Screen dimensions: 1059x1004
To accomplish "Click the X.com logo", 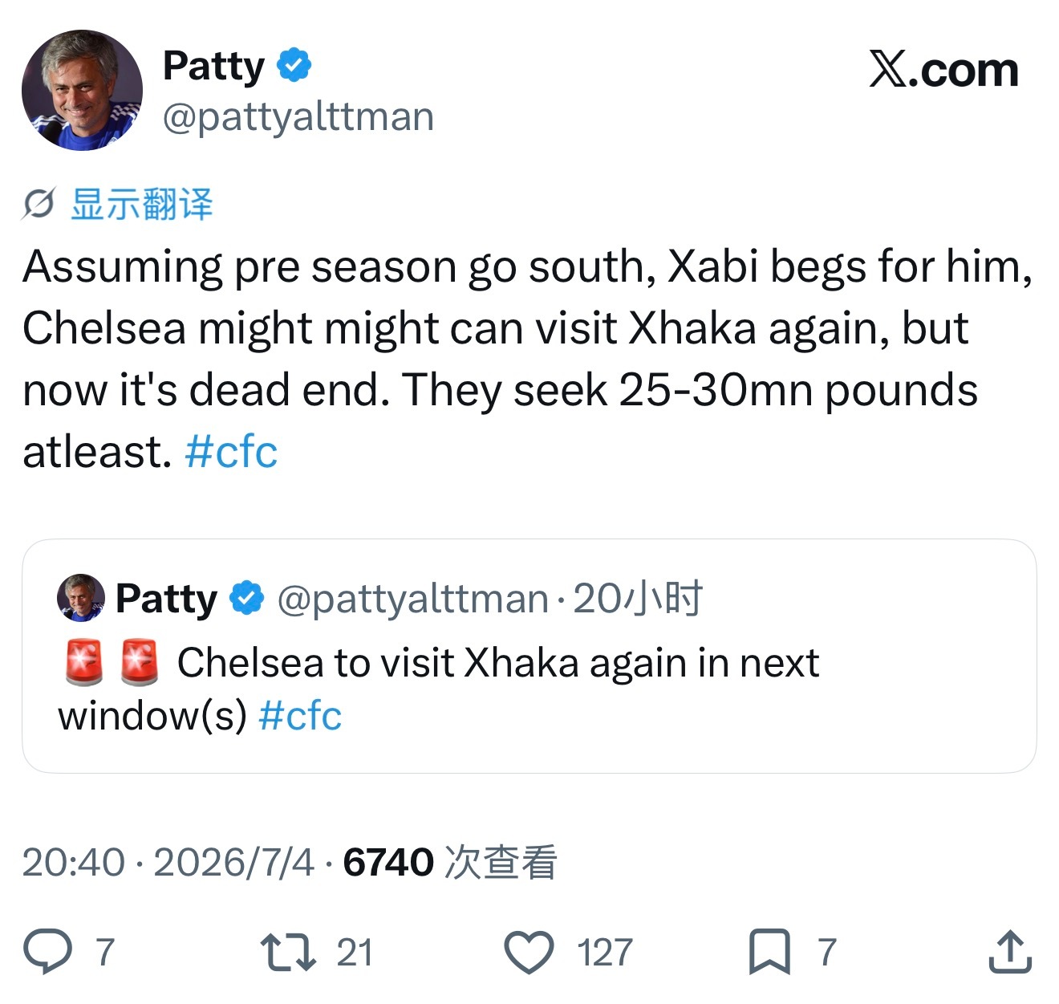I will [x=944, y=70].
